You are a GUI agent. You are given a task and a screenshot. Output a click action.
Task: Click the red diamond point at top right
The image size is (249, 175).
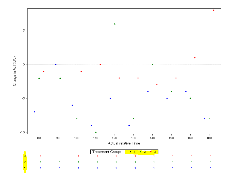(x=213, y=10)
